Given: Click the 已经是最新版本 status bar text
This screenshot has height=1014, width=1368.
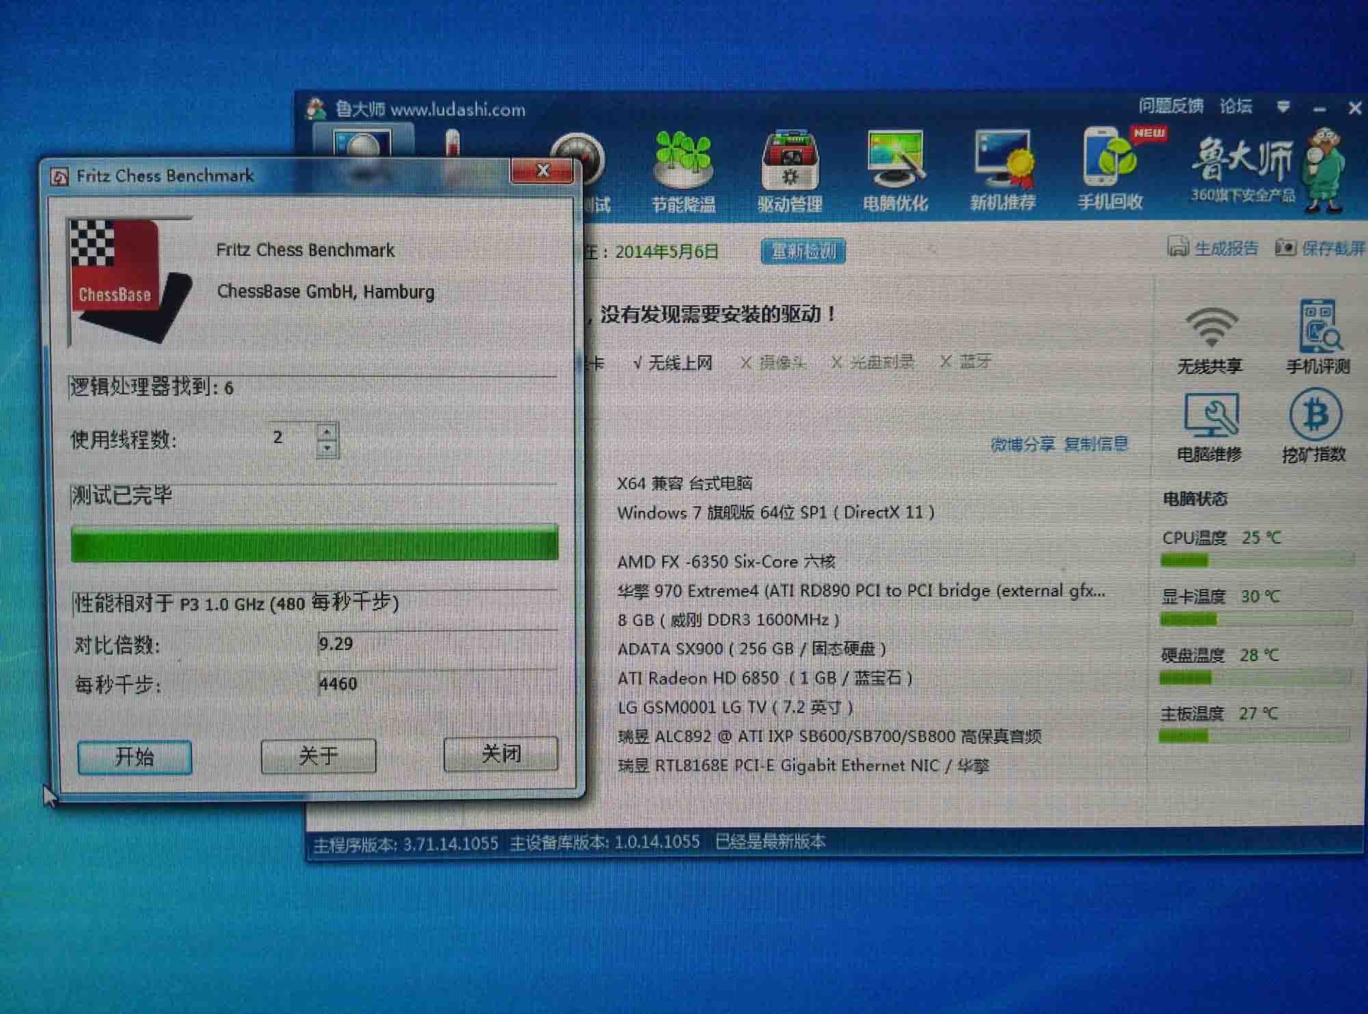Looking at the screenshot, I should pyautogui.click(x=770, y=842).
